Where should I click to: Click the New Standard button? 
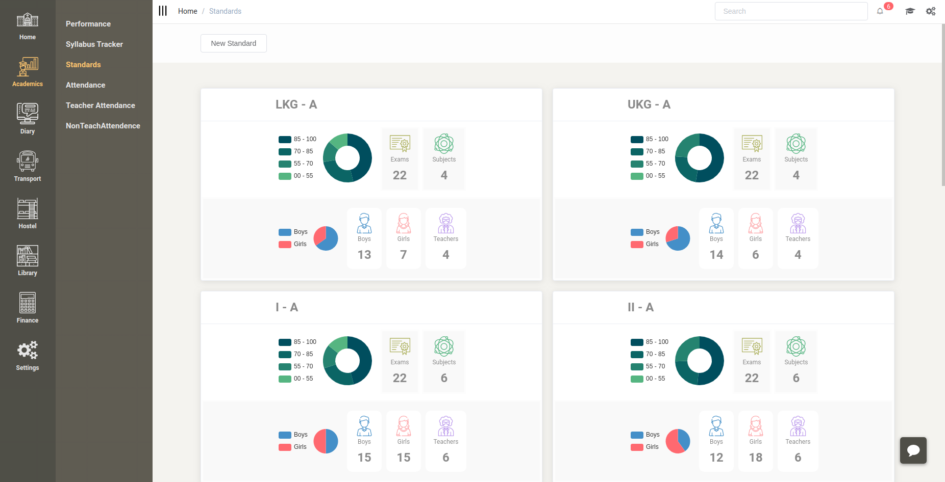tap(234, 43)
